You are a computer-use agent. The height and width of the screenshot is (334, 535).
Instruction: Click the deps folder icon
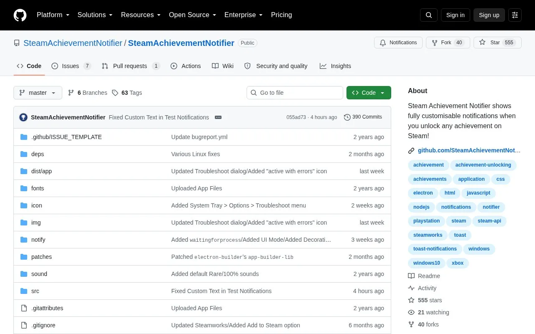coord(24,154)
